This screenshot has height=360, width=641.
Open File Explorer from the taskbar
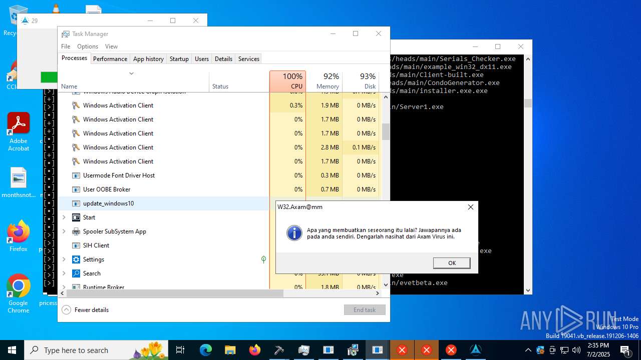point(230,350)
